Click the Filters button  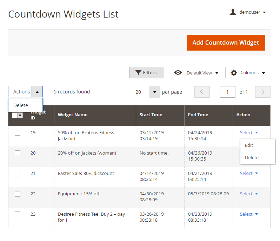coord(146,73)
